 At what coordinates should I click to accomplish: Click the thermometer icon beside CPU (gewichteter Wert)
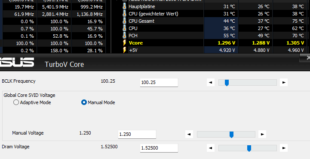pyautogui.click(x=124, y=14)
